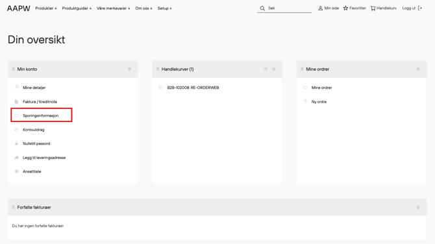
Task: Click the Mine ordrer folder icon
Action: [x=305, y=88]
